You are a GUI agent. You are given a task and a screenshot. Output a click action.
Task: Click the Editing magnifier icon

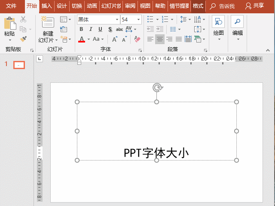pos(237,21)
